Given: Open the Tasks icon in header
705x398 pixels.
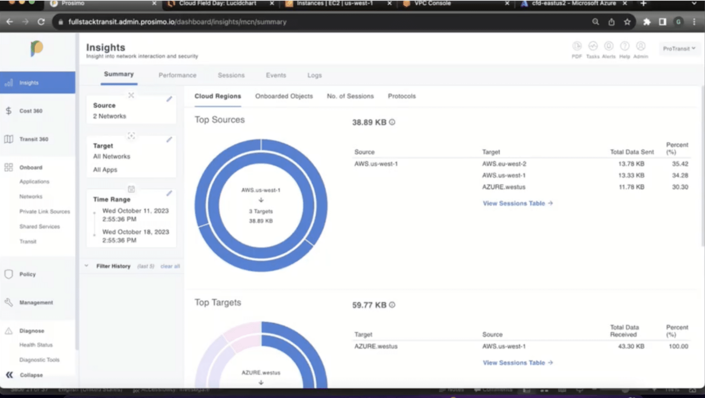Looking at the screenshot, I should tap(593, 46).
